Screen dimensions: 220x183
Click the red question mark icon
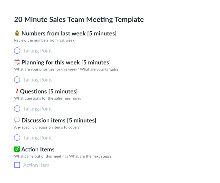click(17, 91)
